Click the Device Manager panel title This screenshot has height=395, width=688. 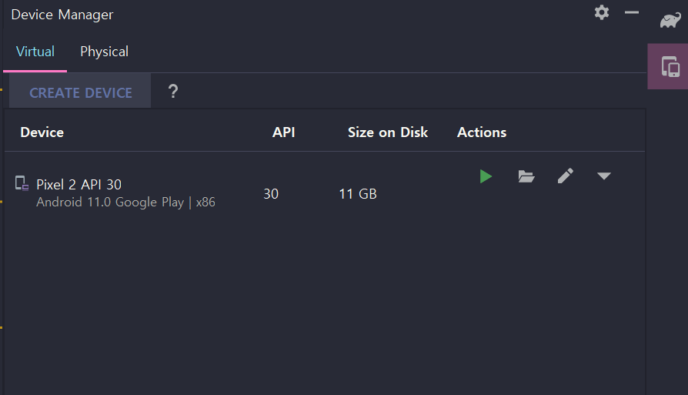click(x=62, y=15)
